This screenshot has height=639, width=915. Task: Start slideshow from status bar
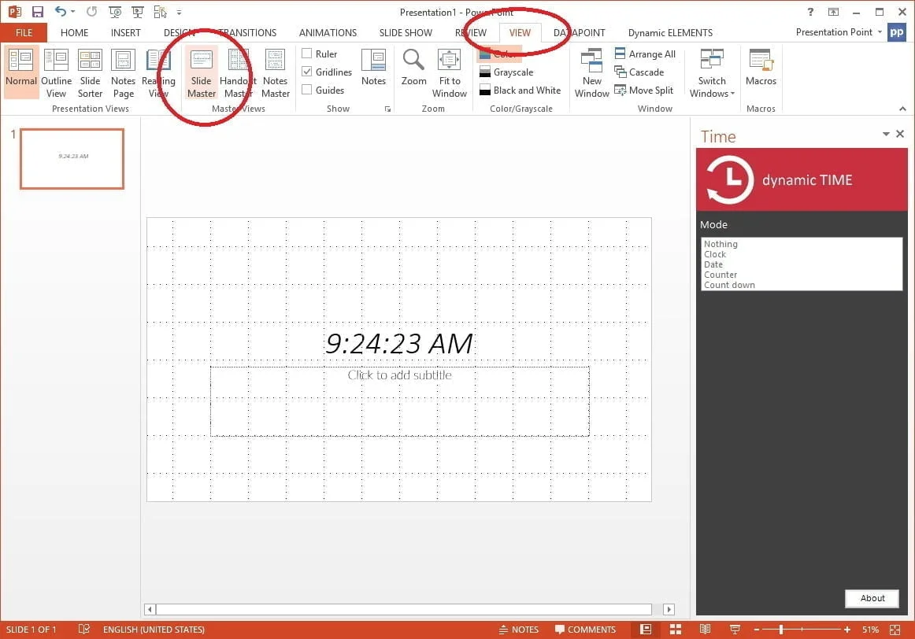coord(734,630)
